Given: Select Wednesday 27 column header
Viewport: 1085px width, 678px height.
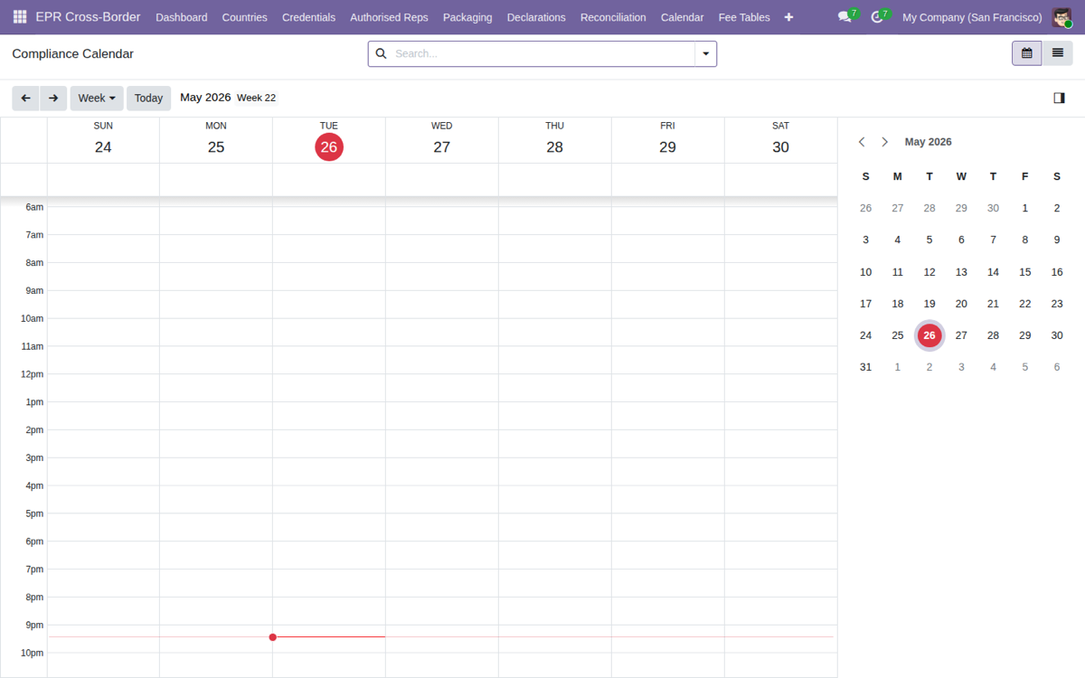Looking at the screenshot, I should (442, 140).
